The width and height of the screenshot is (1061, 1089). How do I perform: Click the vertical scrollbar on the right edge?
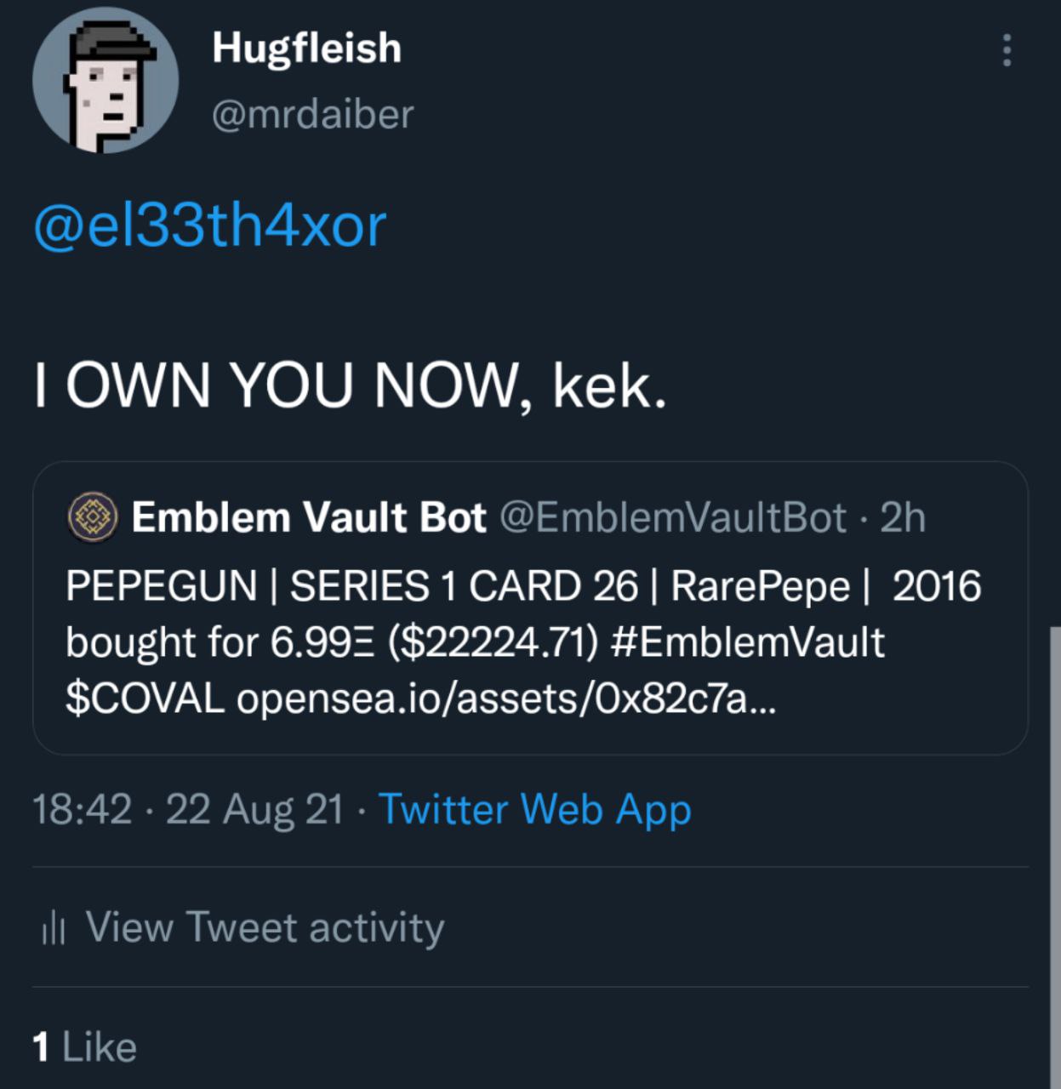click(x=1055, y=851)
